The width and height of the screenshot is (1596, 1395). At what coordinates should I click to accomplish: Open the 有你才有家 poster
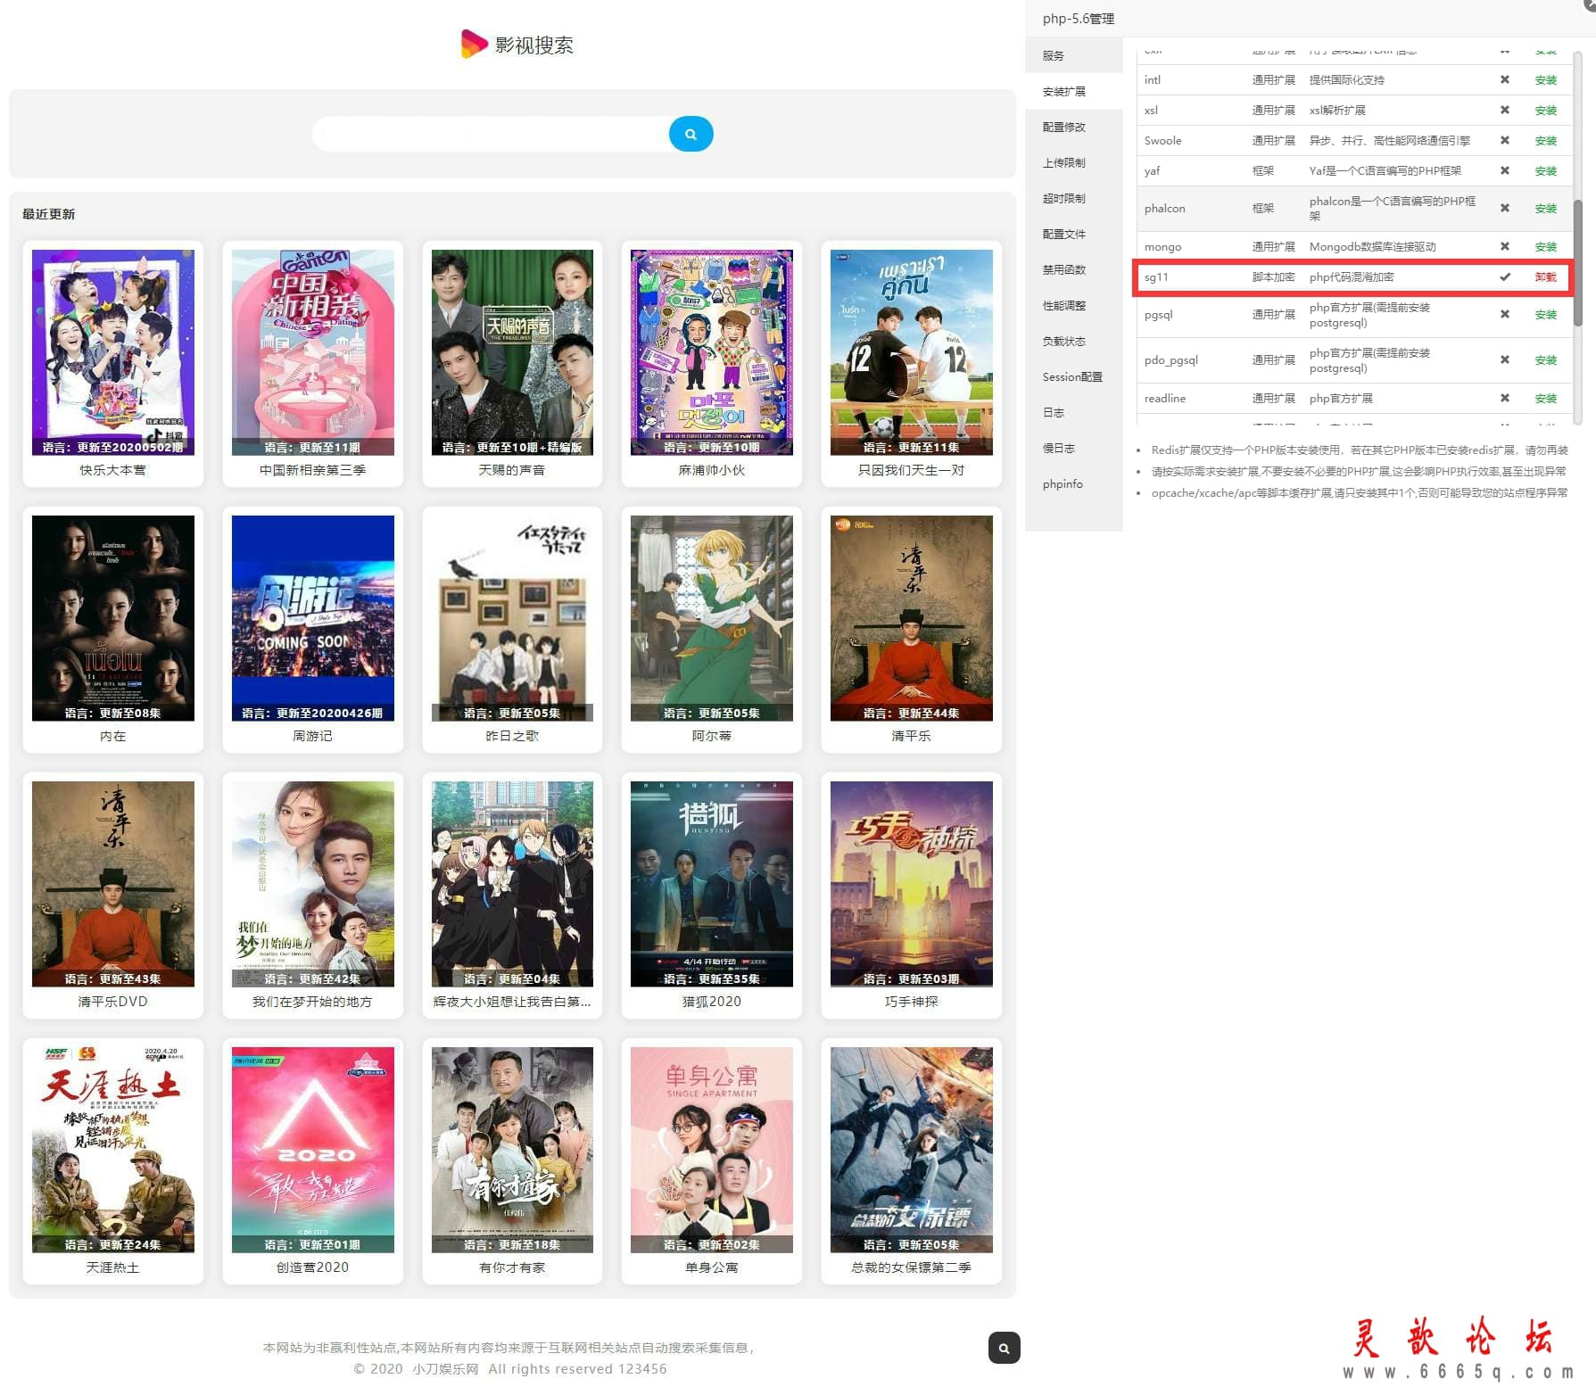pos(512,1150)
